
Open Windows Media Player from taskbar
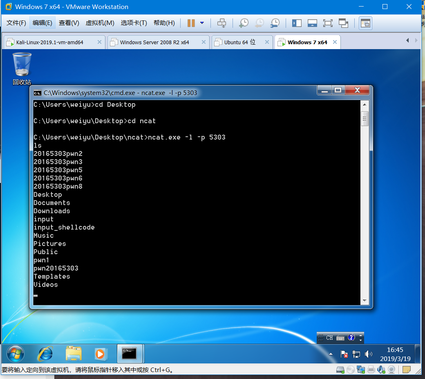101,354
